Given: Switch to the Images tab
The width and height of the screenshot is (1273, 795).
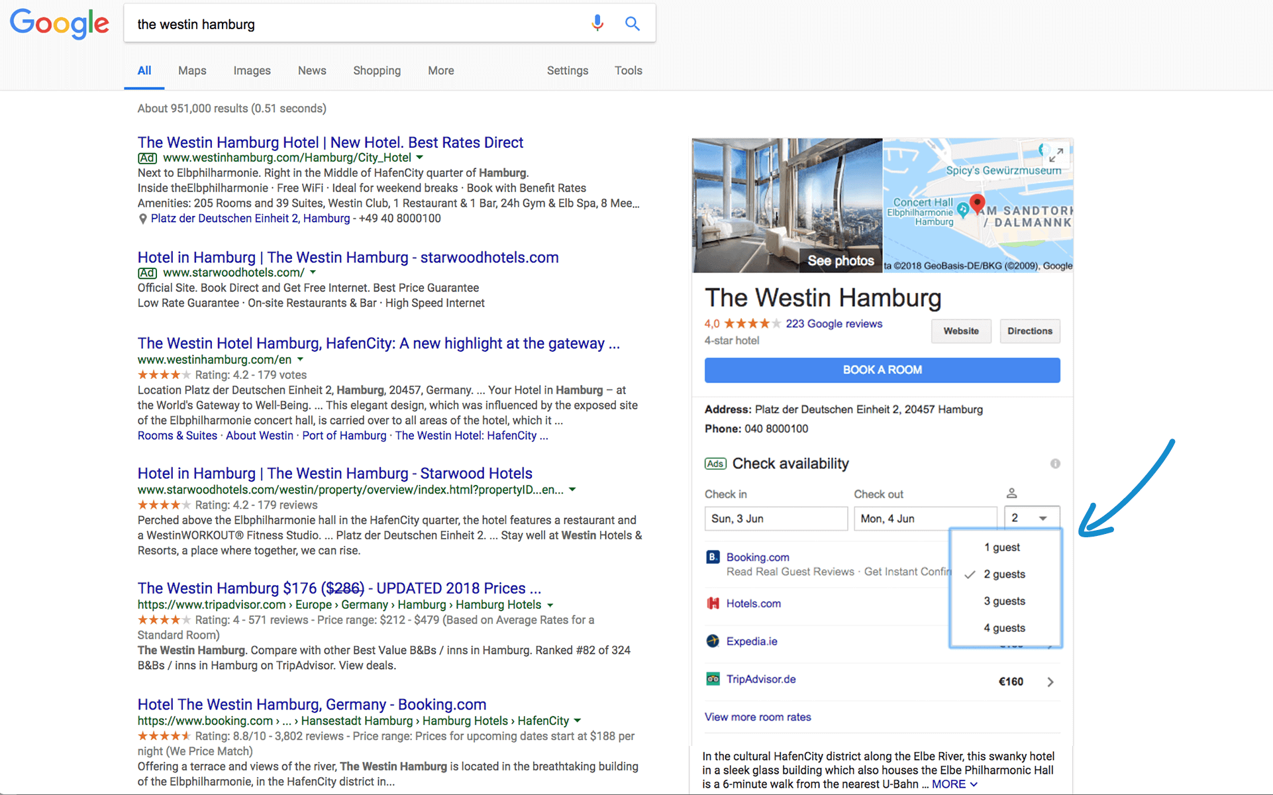Looking at the screenshot, I should [x=252, y=70].
